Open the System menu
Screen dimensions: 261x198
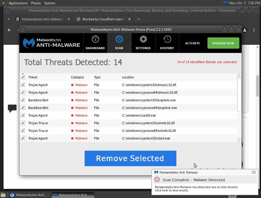coord(50,3)
